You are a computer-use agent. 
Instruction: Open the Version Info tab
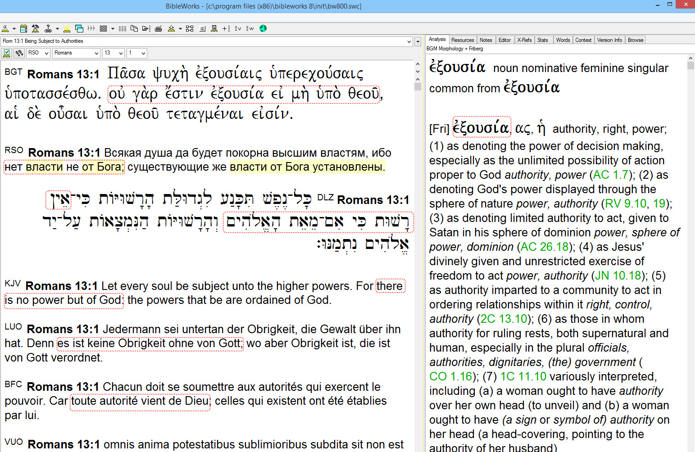tap(609, 40)
